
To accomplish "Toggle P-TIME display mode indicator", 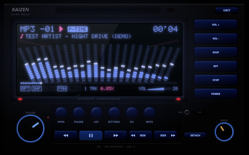I will click(78, 29).
